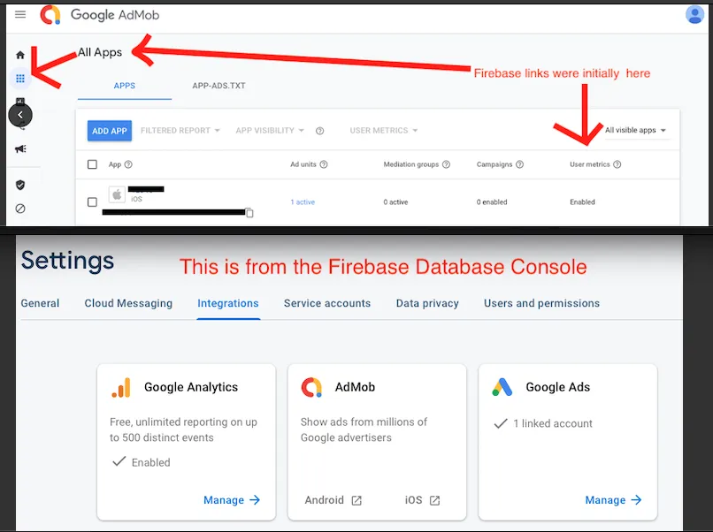This screenshot has width=713, height=532.
Task: Copy the app ID with clipboard icon
Action: (249, 212)
